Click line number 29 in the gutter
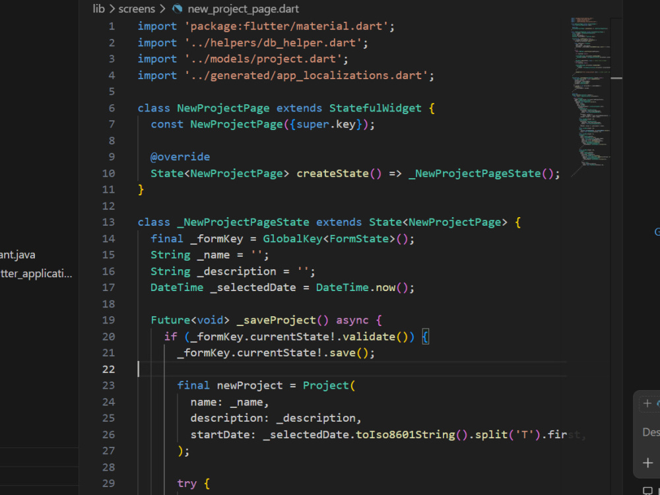Viewport: 660px width, 495px height. (x=108, y=483)
